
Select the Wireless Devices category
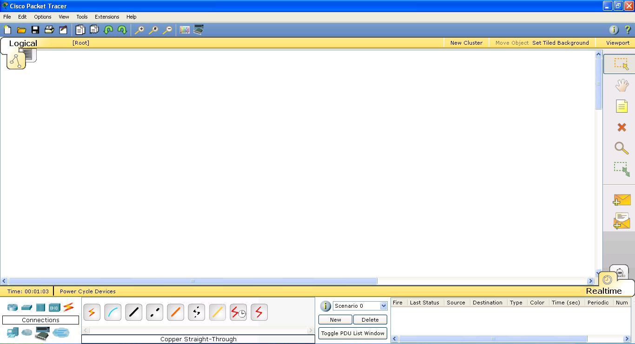click(54, 307)
